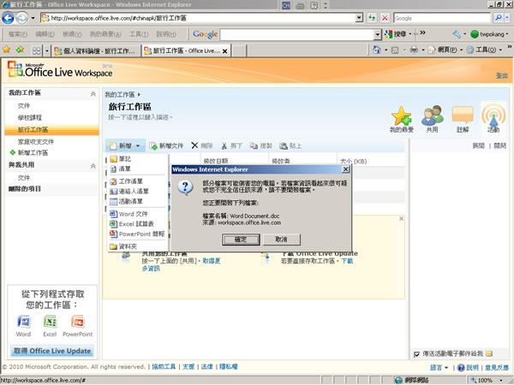This screenshot has height=385, width=514.
Task: Collapse the 與我共用 sidebar section
Action: (x=93, y=166)
